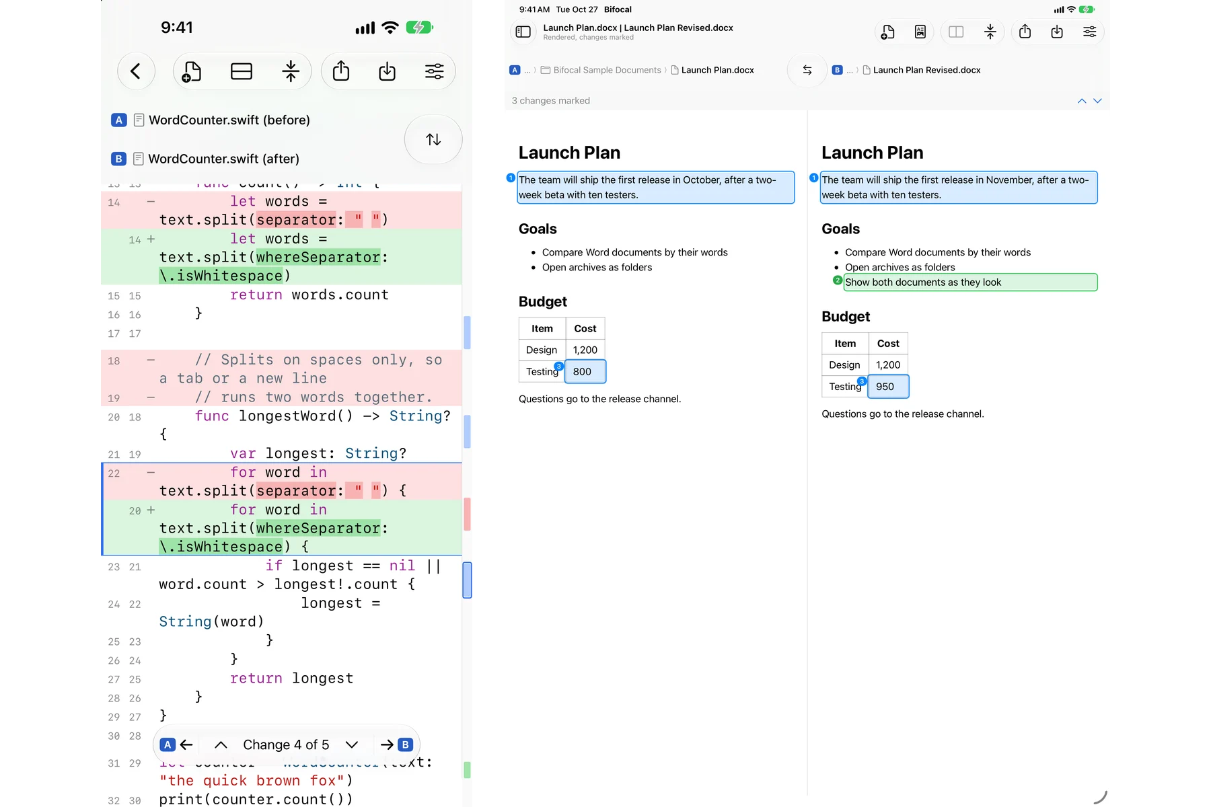The image size is (1211, 807).
Task: Select the highlighted "Show both documents as they look" change
Action: [x=970, y=282]
